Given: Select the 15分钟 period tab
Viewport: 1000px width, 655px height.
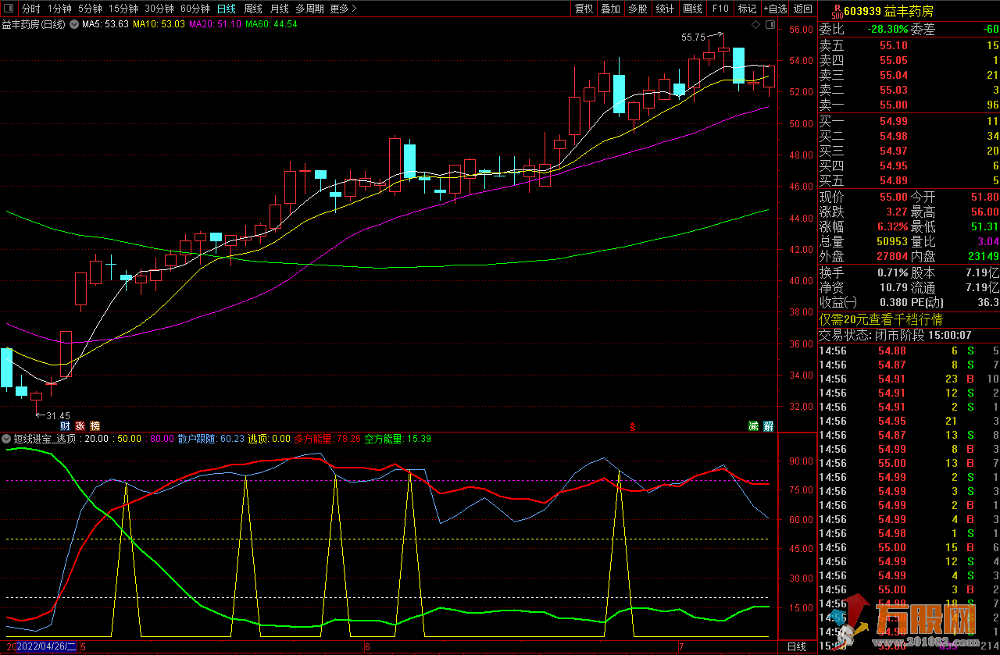Looking at the screenshot, I should coord(123,9).
